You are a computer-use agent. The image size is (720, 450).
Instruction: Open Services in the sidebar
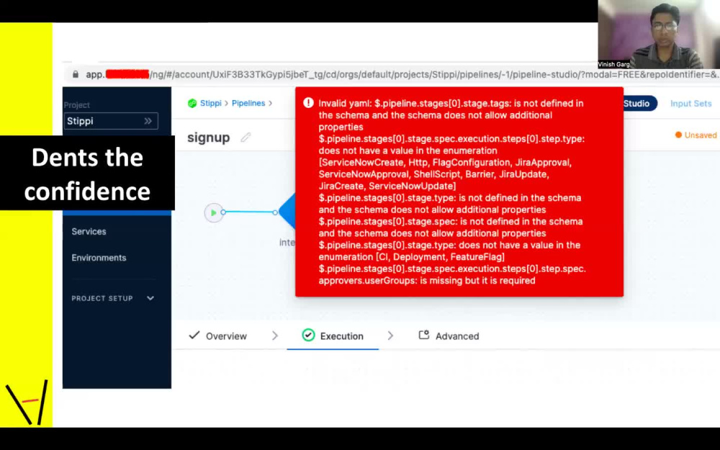89,231
